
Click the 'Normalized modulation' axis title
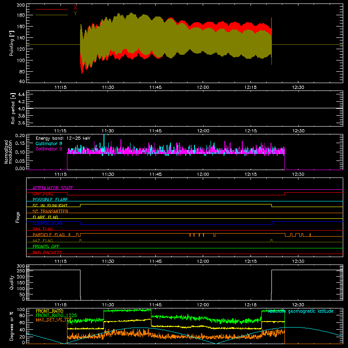click(8, 152)
